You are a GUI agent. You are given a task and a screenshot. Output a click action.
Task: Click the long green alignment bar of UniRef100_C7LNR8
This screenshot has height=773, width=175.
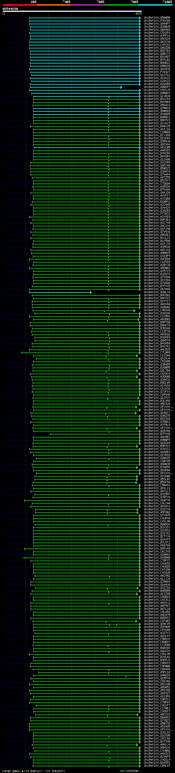tap(81, 353)
